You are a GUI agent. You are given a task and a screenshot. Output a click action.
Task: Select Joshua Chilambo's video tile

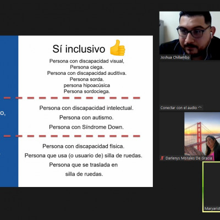pyautogui.click(x=190, y=36)
